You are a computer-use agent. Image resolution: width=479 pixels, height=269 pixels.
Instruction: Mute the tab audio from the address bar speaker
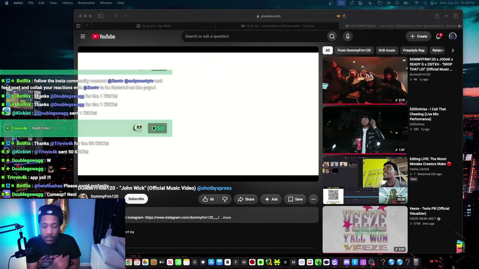339,16
